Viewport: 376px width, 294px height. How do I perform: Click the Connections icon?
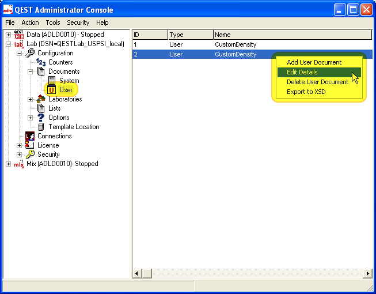point(30,136)
